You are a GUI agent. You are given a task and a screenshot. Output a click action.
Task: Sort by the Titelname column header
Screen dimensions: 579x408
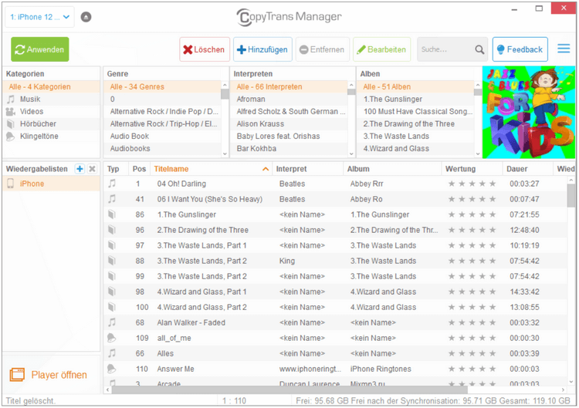coord(211,169)
